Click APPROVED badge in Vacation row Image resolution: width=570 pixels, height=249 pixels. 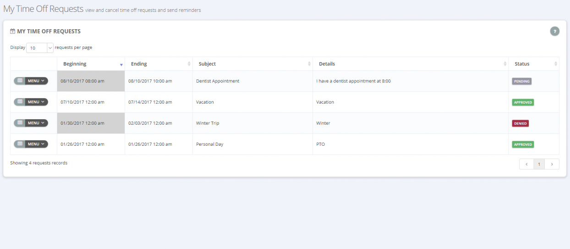pos(523,102)
